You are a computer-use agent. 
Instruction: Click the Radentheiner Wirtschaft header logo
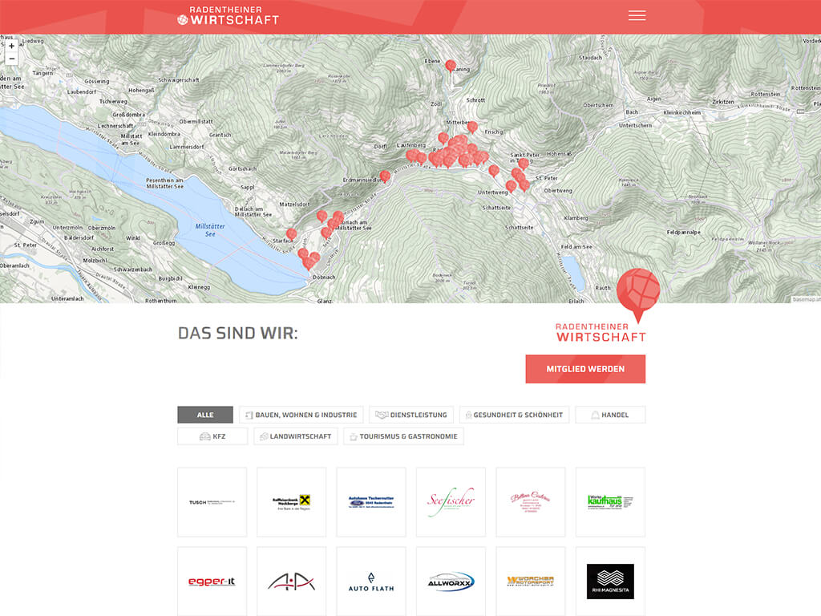click(229, 16)
